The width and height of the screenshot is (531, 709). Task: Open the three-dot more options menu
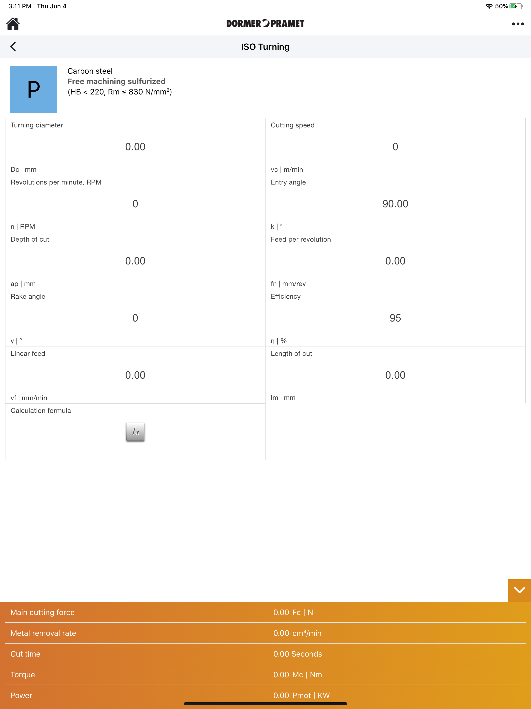pyautogui.click(x=518, y=24)
